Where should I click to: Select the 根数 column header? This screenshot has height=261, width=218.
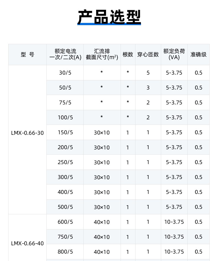[128, 54]
